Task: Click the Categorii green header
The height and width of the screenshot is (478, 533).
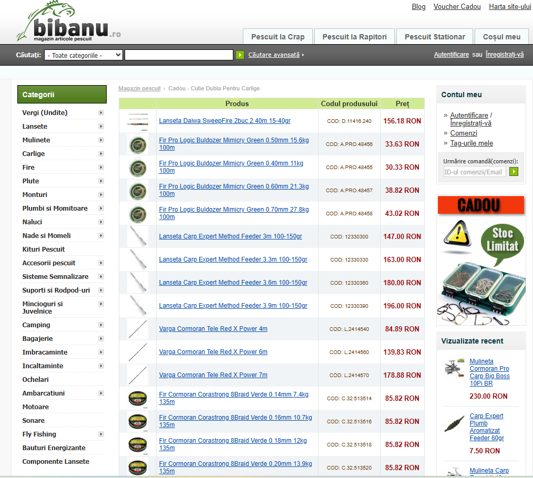Action: click(x=62, y=95)
